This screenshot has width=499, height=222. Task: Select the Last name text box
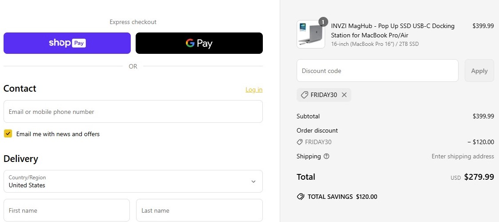pyautogui.click(x=199, y=210)
